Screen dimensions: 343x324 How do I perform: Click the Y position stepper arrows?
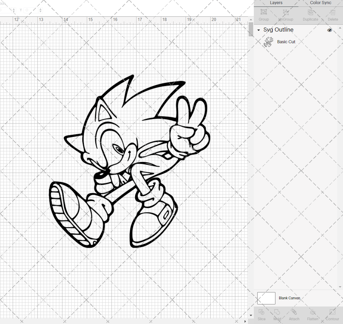tap(40, 10)
